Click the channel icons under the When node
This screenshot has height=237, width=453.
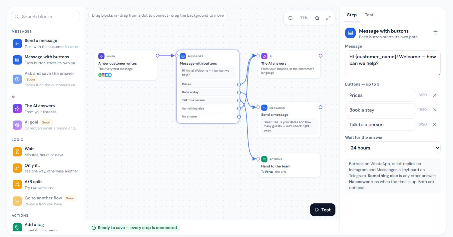(x=105, y=75)
